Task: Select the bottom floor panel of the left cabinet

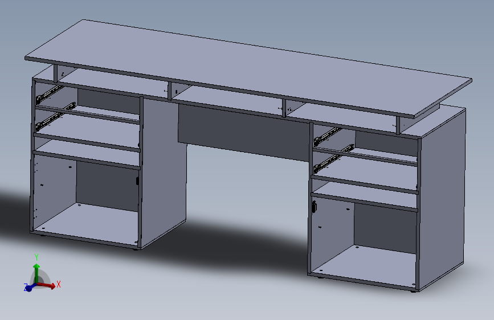Action: 85,223
